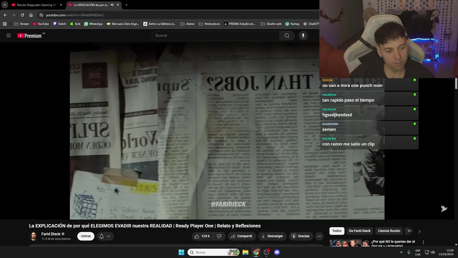Open the Kick bookmark

click(x=75, y=24)
